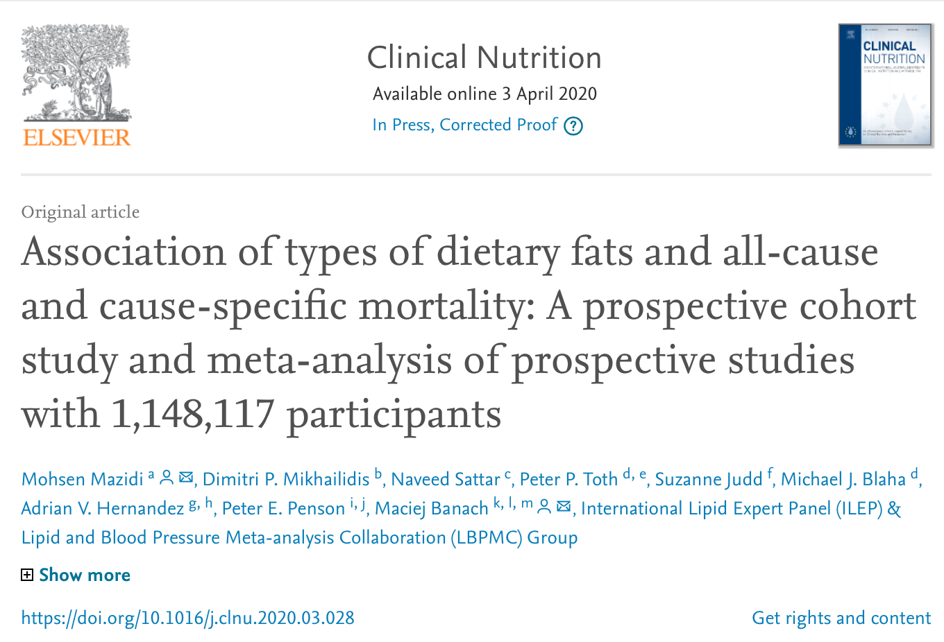
Task: Go to the Clinical Nutrition journal title
Action: coord(484,58)
